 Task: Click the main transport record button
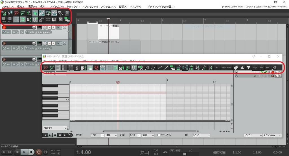39,152
